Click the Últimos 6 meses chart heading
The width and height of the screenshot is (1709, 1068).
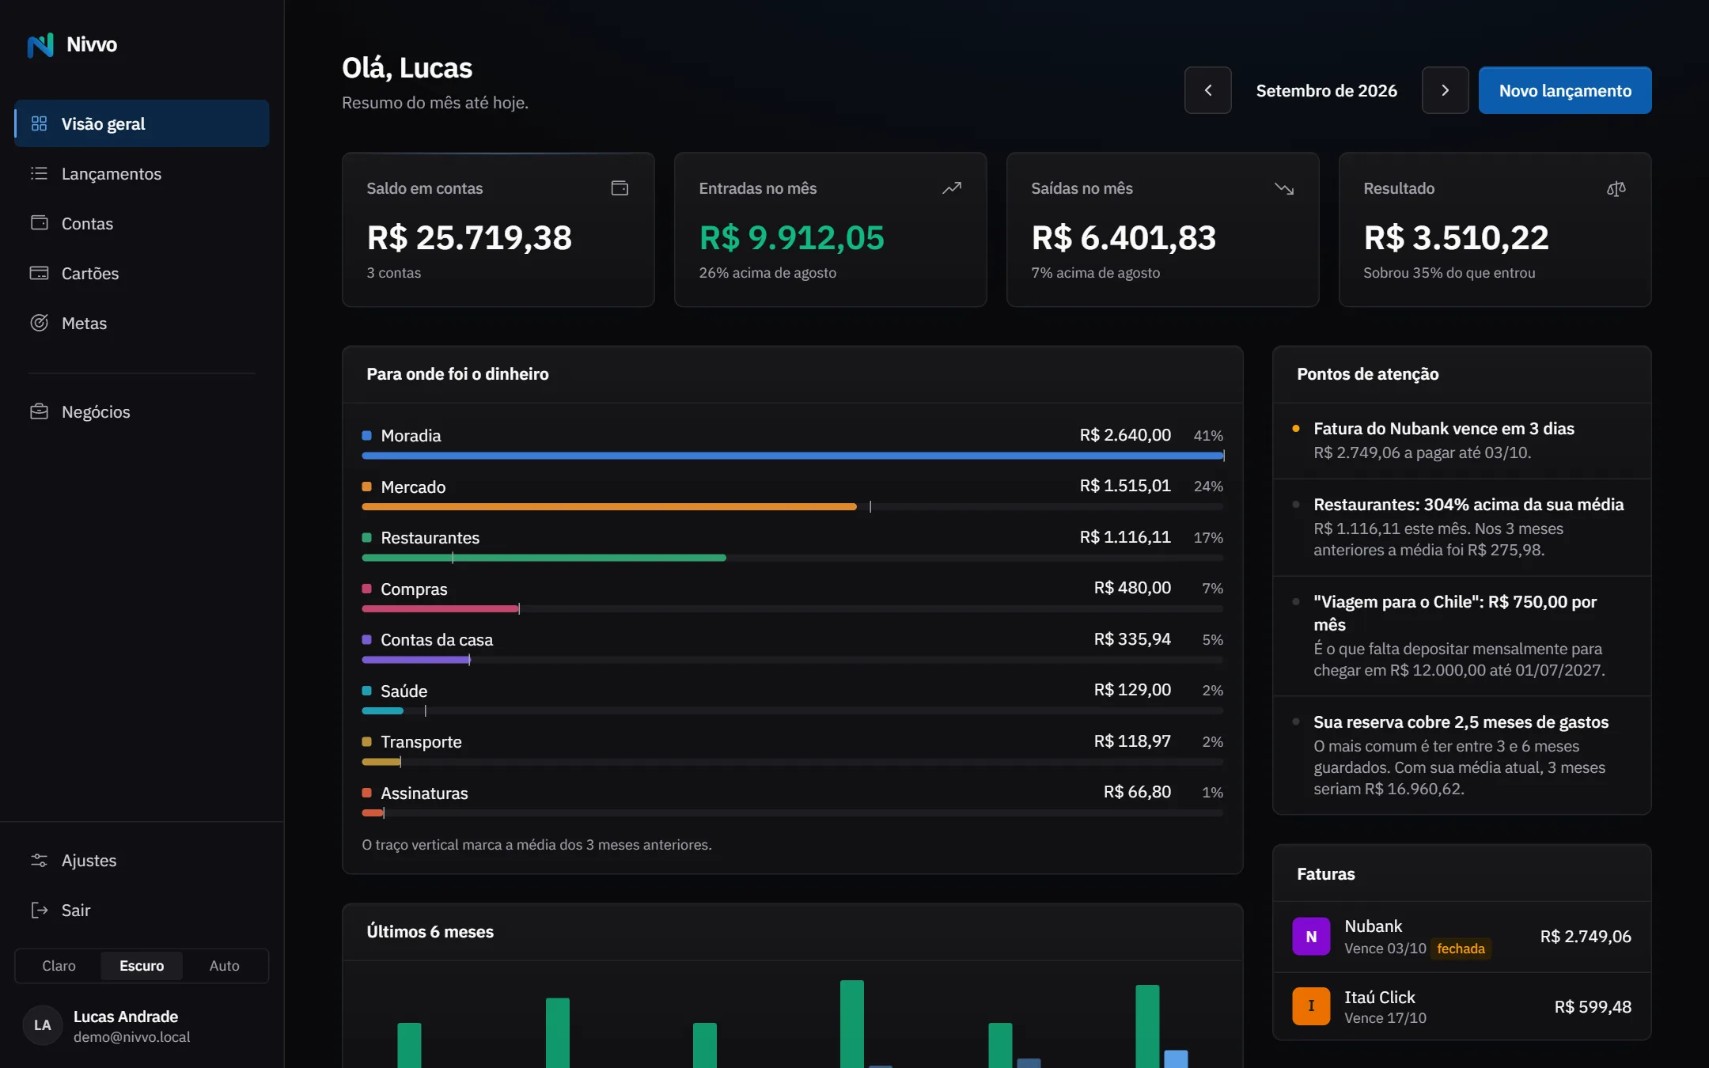pos(430,932)
